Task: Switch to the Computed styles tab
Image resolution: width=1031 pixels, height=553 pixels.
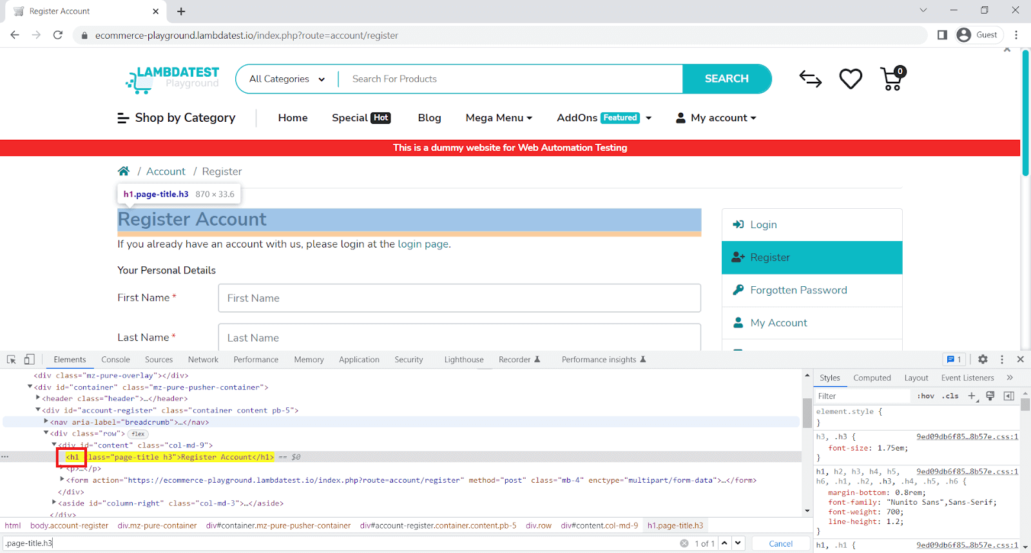Action: [x=872, y=378]
